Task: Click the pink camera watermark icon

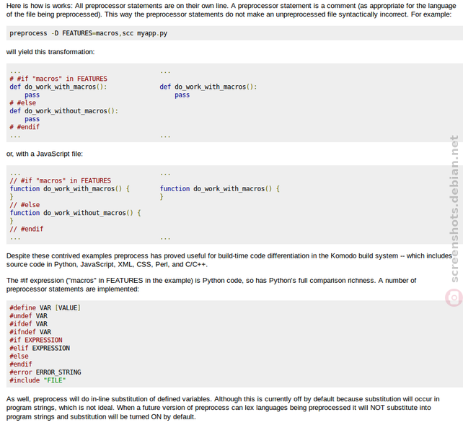Action: click(x=454, y=297)
